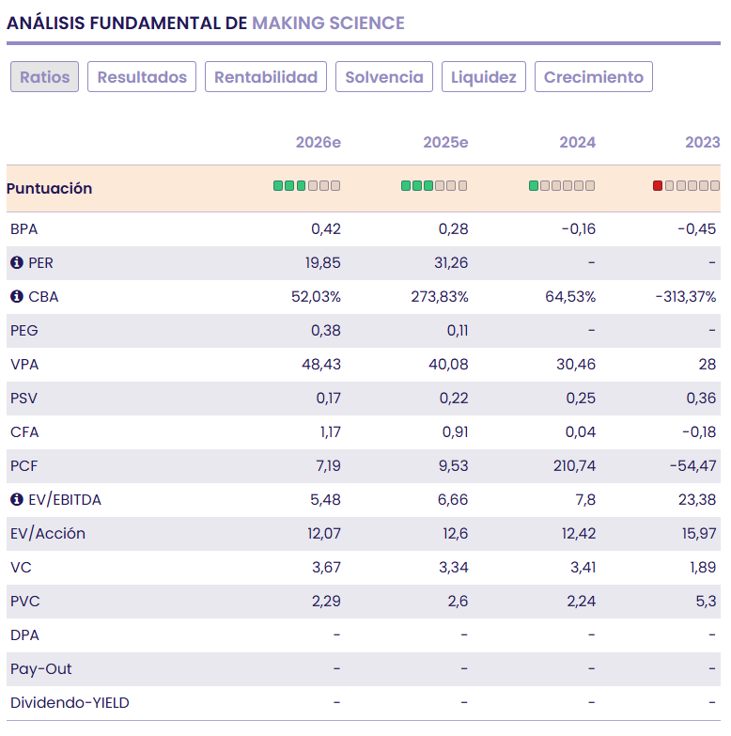Switch to the Resultados tab

pyautogui.click(x=142, y=77)
